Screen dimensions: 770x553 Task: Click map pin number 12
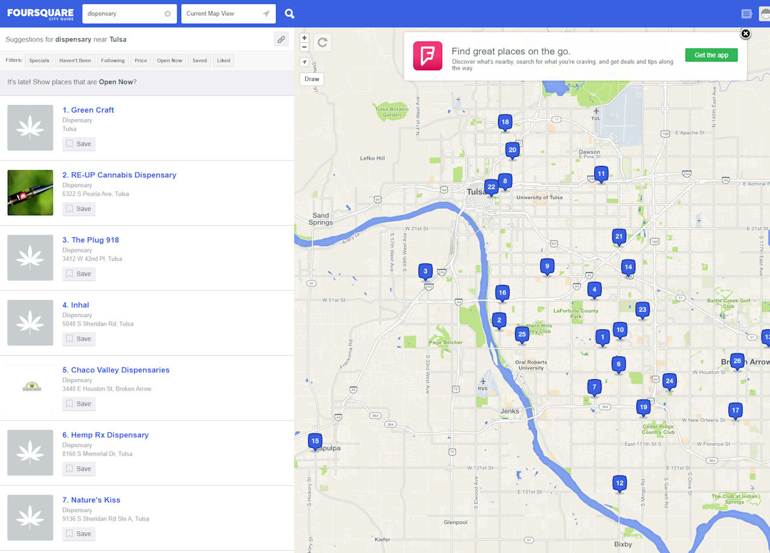click(620, 483)
